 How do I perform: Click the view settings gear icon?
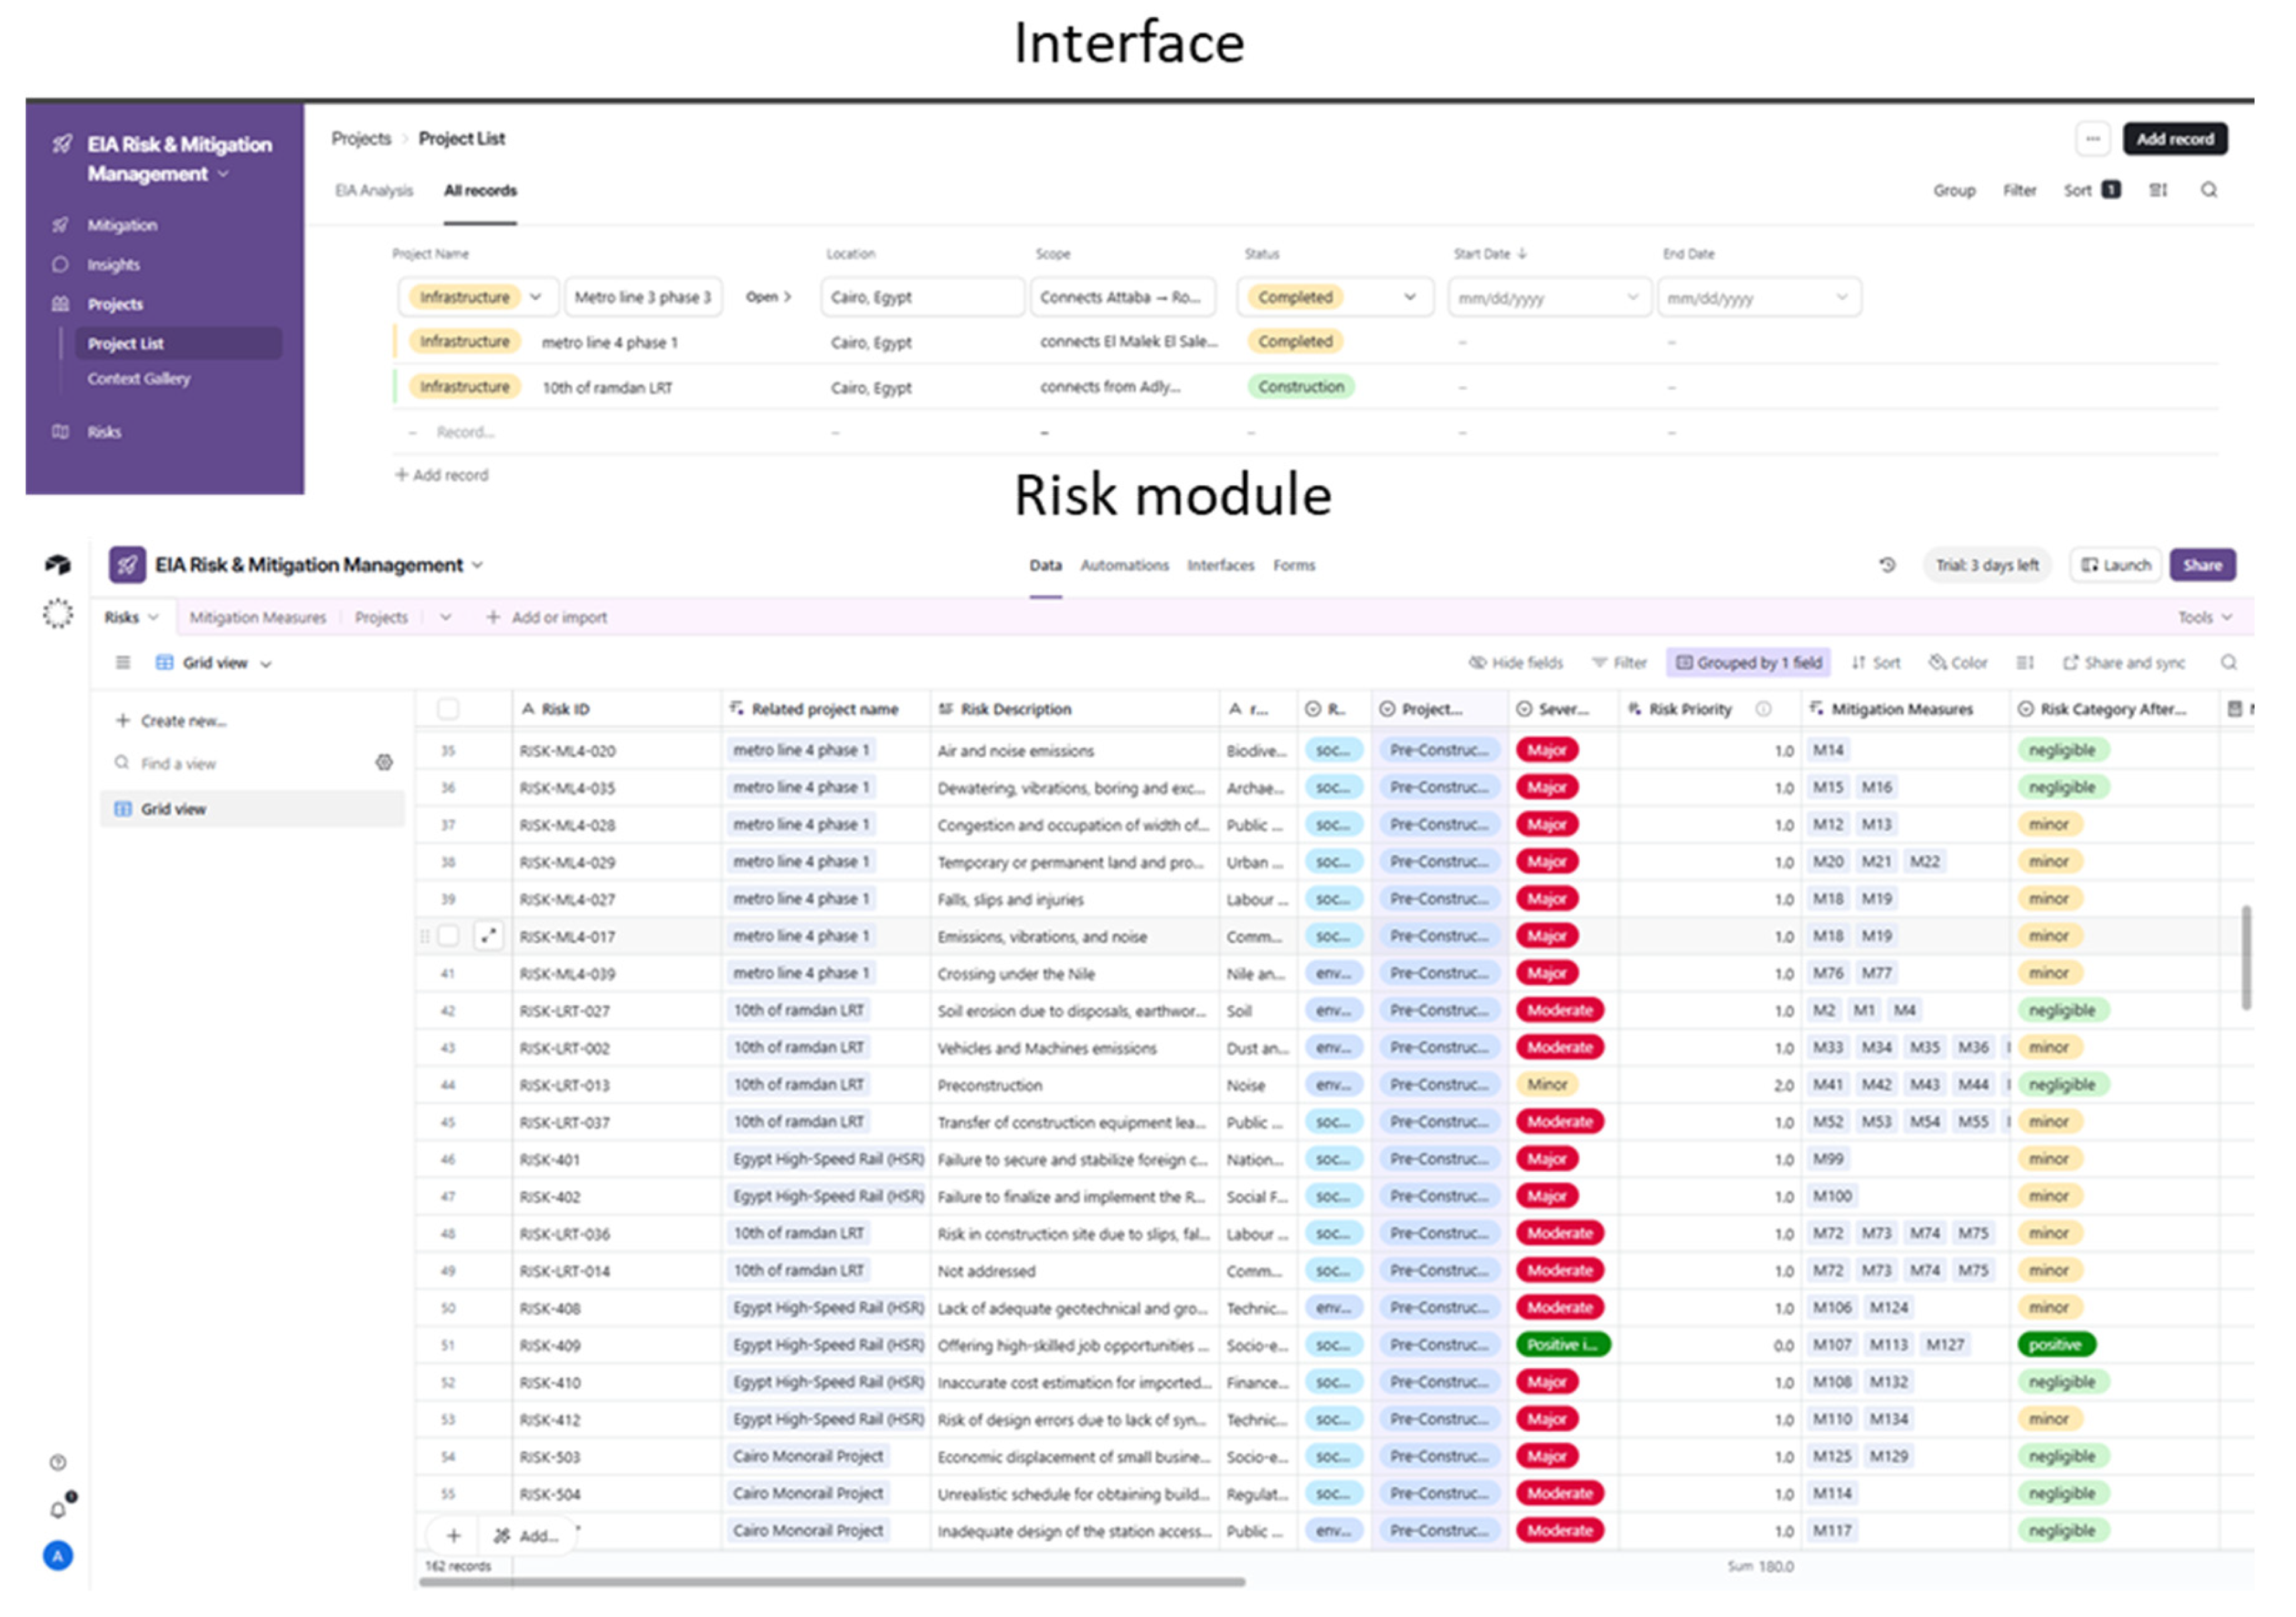tap(384, 762)
